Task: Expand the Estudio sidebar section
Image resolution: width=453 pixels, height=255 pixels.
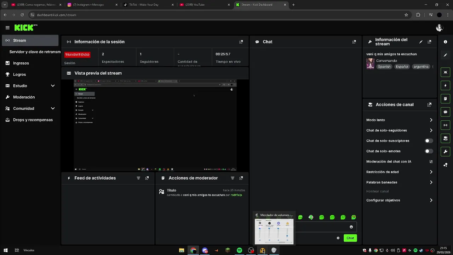Action: tap(53, 86)
